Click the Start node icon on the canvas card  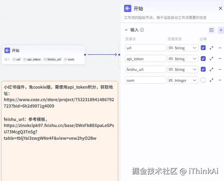[x=7, y=50]
